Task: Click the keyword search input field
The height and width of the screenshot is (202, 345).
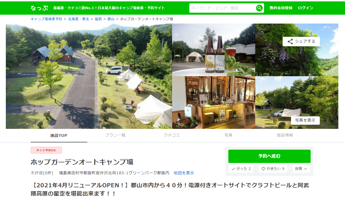Action: pyautogui.click(x=223, y=8)
